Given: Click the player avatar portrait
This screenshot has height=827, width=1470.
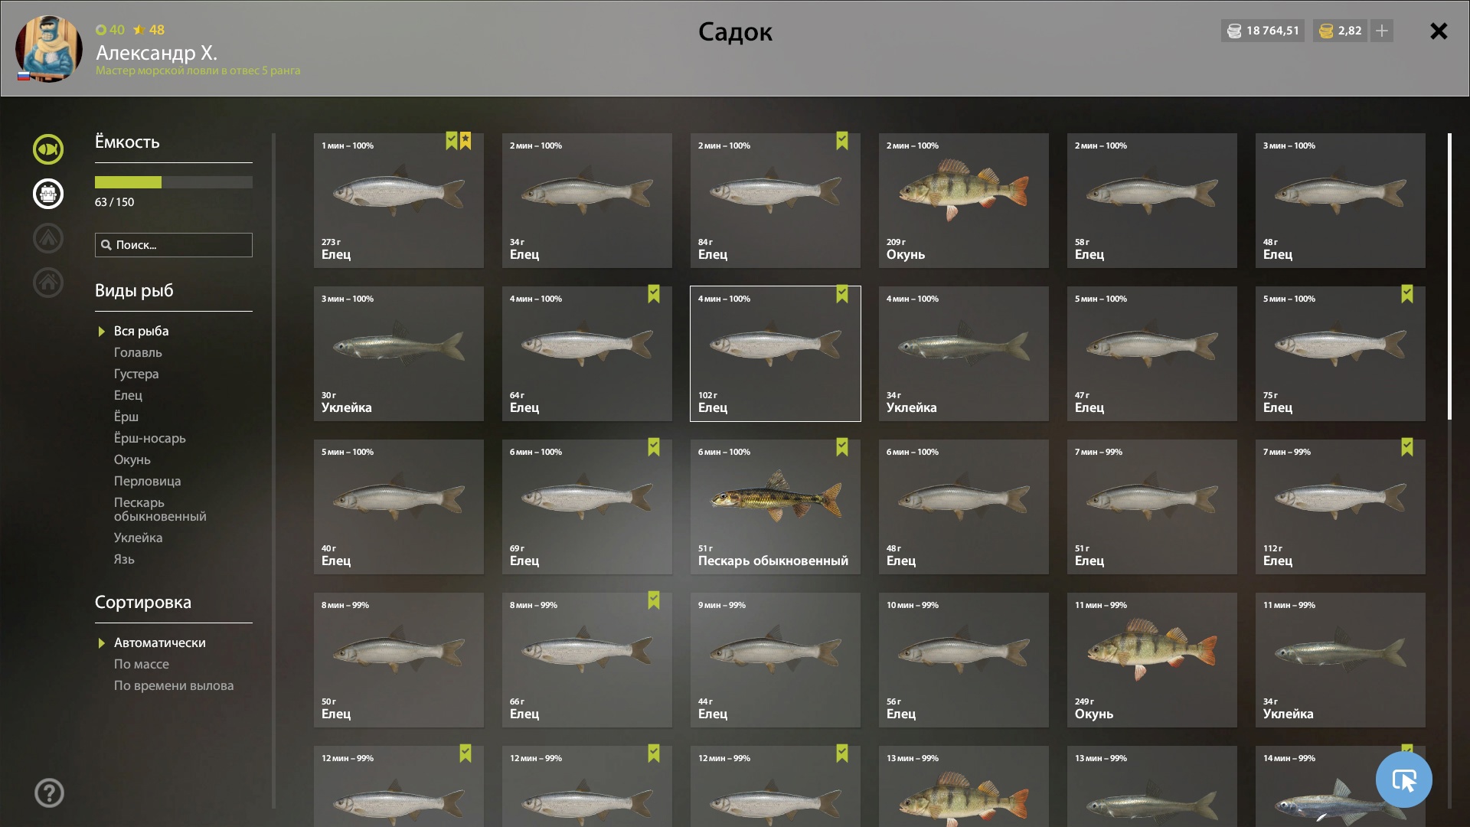Looking at the screenshot, I should (x=49, y=49).
